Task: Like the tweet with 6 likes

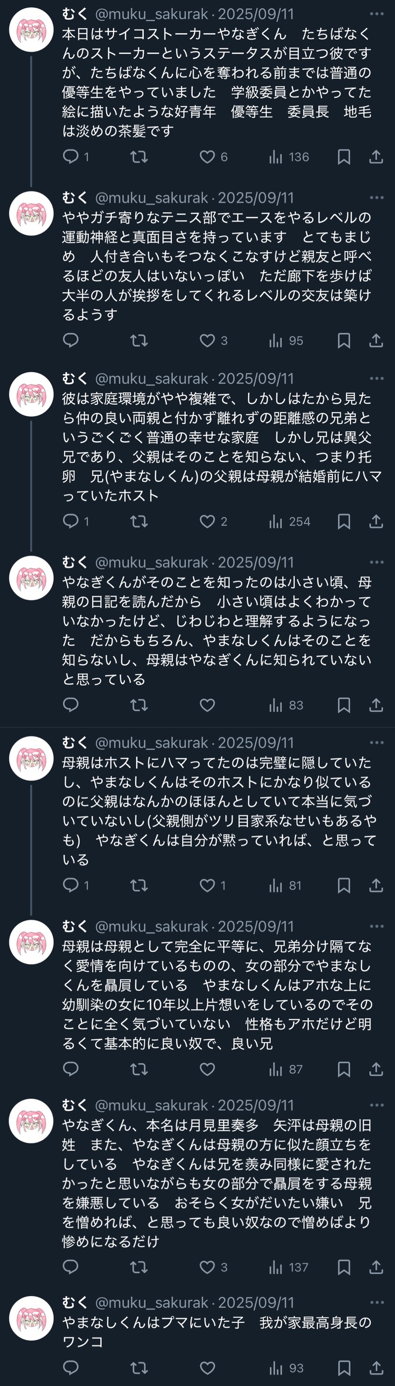Action: tap(208, 156)
